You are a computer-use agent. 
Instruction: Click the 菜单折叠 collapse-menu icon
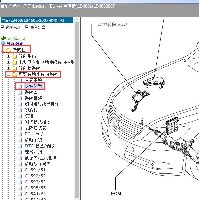coord(27,27)
